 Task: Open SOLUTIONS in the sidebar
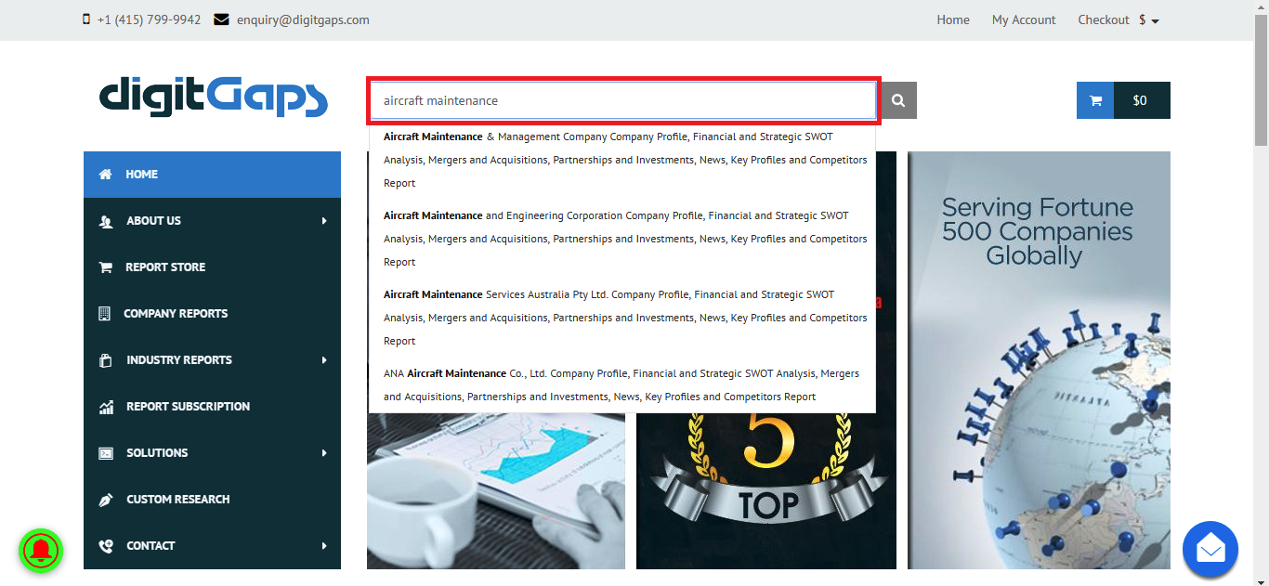tap(212, 453)
